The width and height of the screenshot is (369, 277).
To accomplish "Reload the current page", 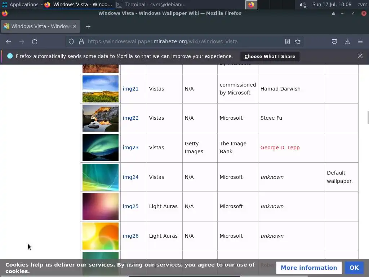I will click(x=35, y=42).
